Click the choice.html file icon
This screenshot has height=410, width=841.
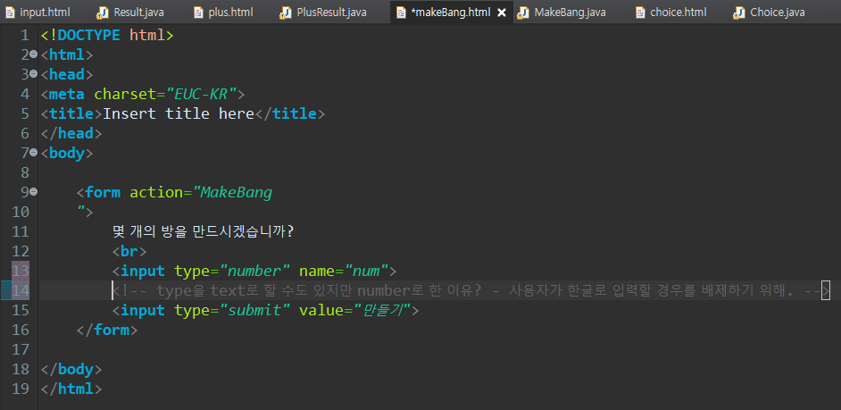(x=640, y=13)
